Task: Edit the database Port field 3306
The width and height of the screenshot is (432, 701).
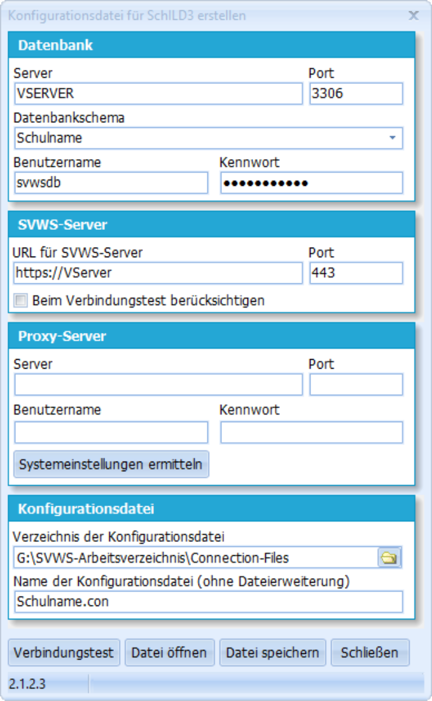Action: click(356, 94)
